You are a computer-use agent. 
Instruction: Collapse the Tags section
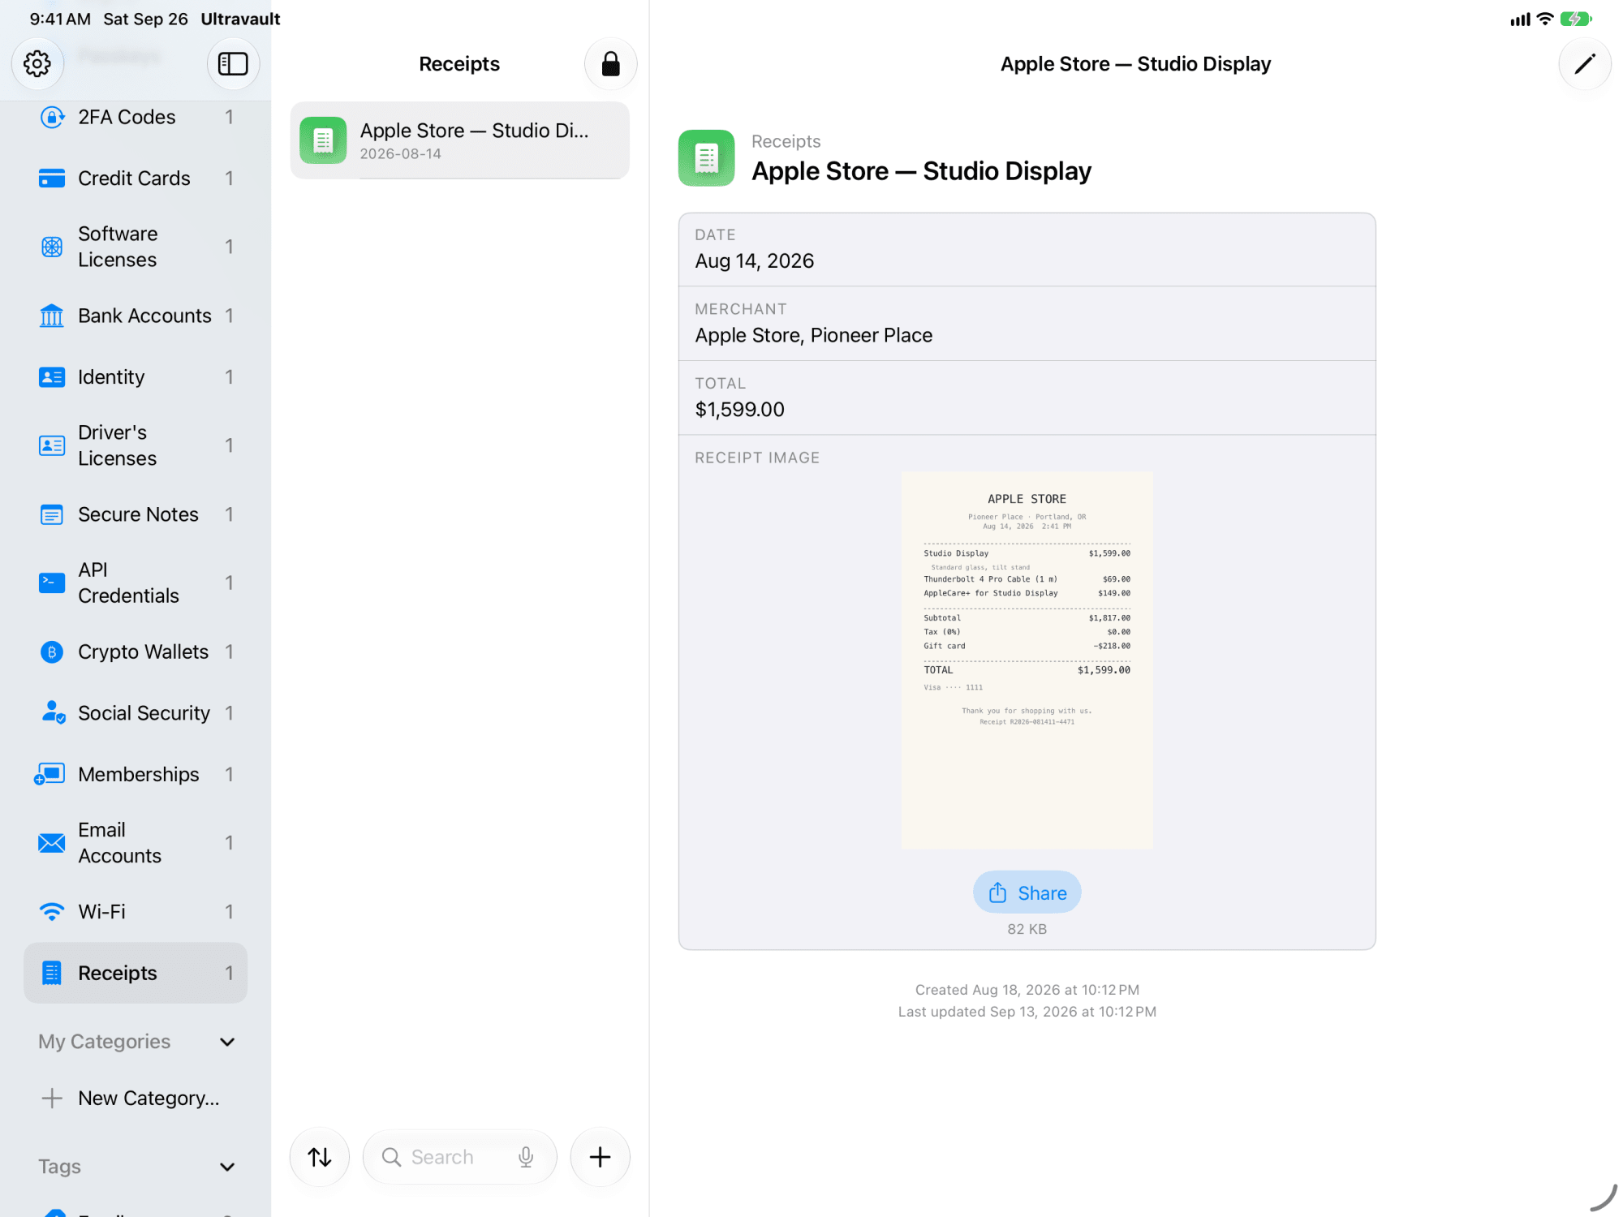click(x=227, y=1167)
